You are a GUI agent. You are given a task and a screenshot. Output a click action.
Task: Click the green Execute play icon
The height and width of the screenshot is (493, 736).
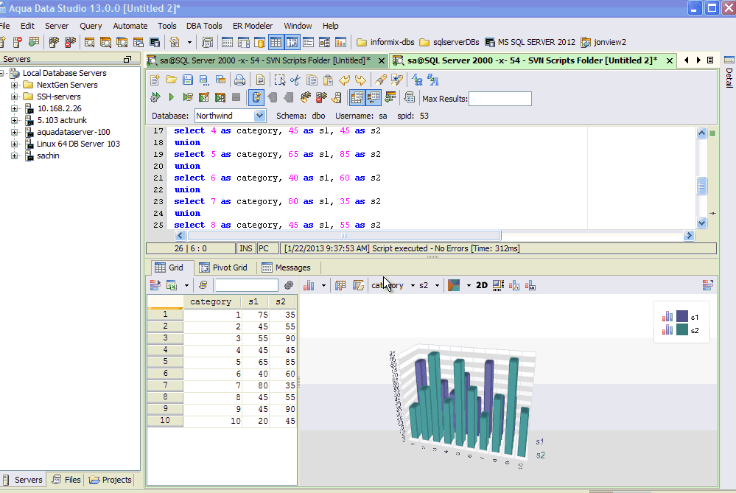[x=172, y=97]
